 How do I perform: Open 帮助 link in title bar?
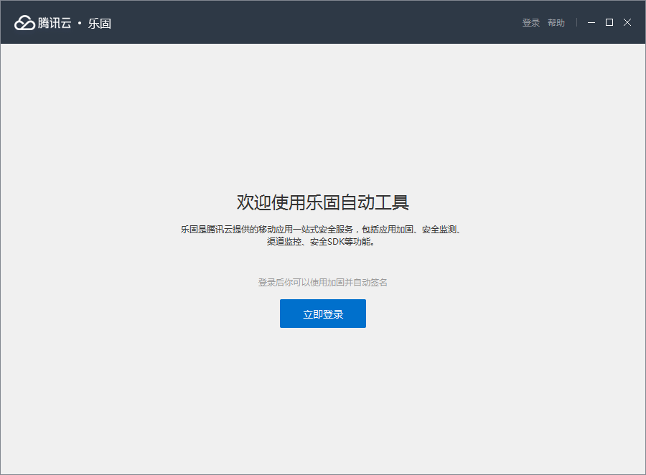pos(556,23)
